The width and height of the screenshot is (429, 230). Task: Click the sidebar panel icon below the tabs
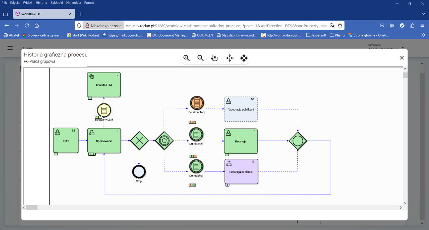tap(5, 14)
